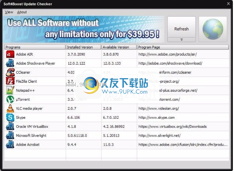Sort by the Installed Version column header
Screen dimensions: 234x171
[83, 47]
